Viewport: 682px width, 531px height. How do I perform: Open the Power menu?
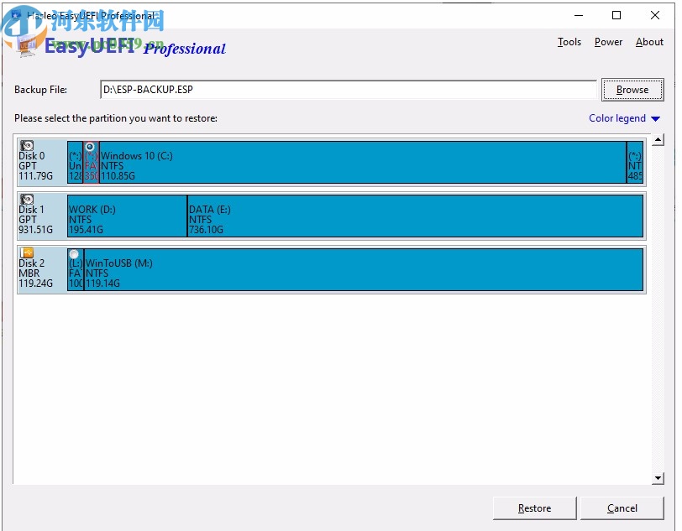click(x=608, y=42)
